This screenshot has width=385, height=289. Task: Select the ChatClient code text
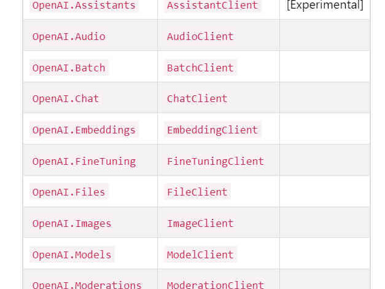click(197, 98)
